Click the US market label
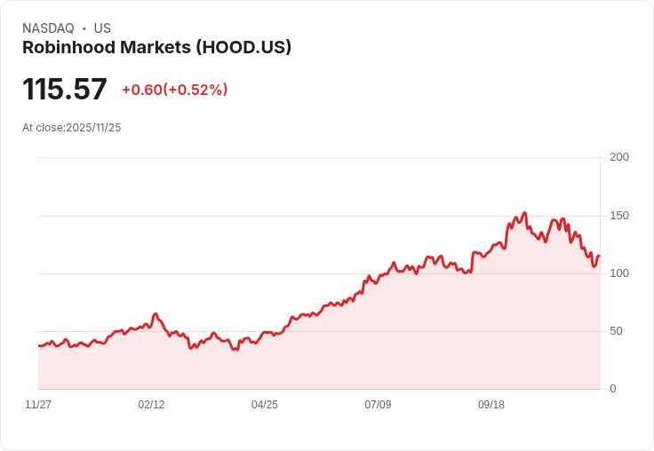The height and width of the screenshot is (451, 654). point(102,28)
